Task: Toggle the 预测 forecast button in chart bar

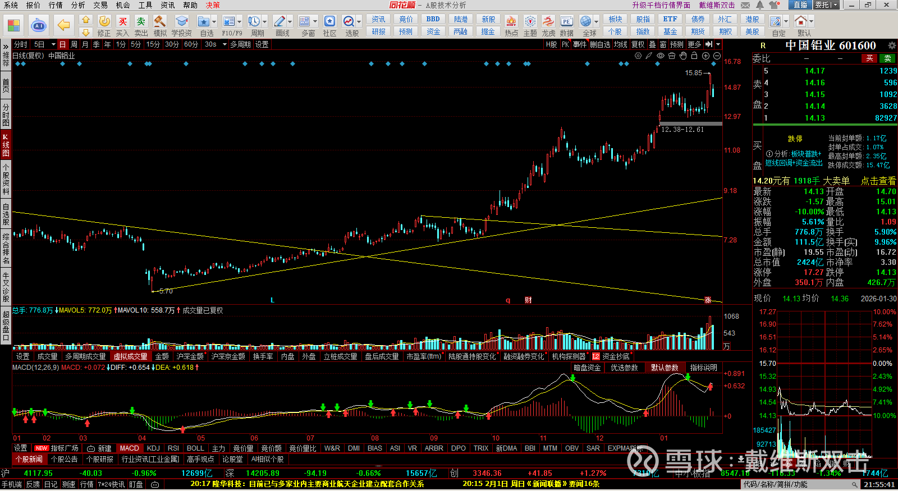Action: (x=677, y=44)
